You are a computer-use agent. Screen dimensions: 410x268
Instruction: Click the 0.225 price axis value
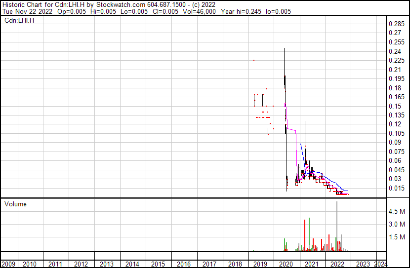coord(396,60)
